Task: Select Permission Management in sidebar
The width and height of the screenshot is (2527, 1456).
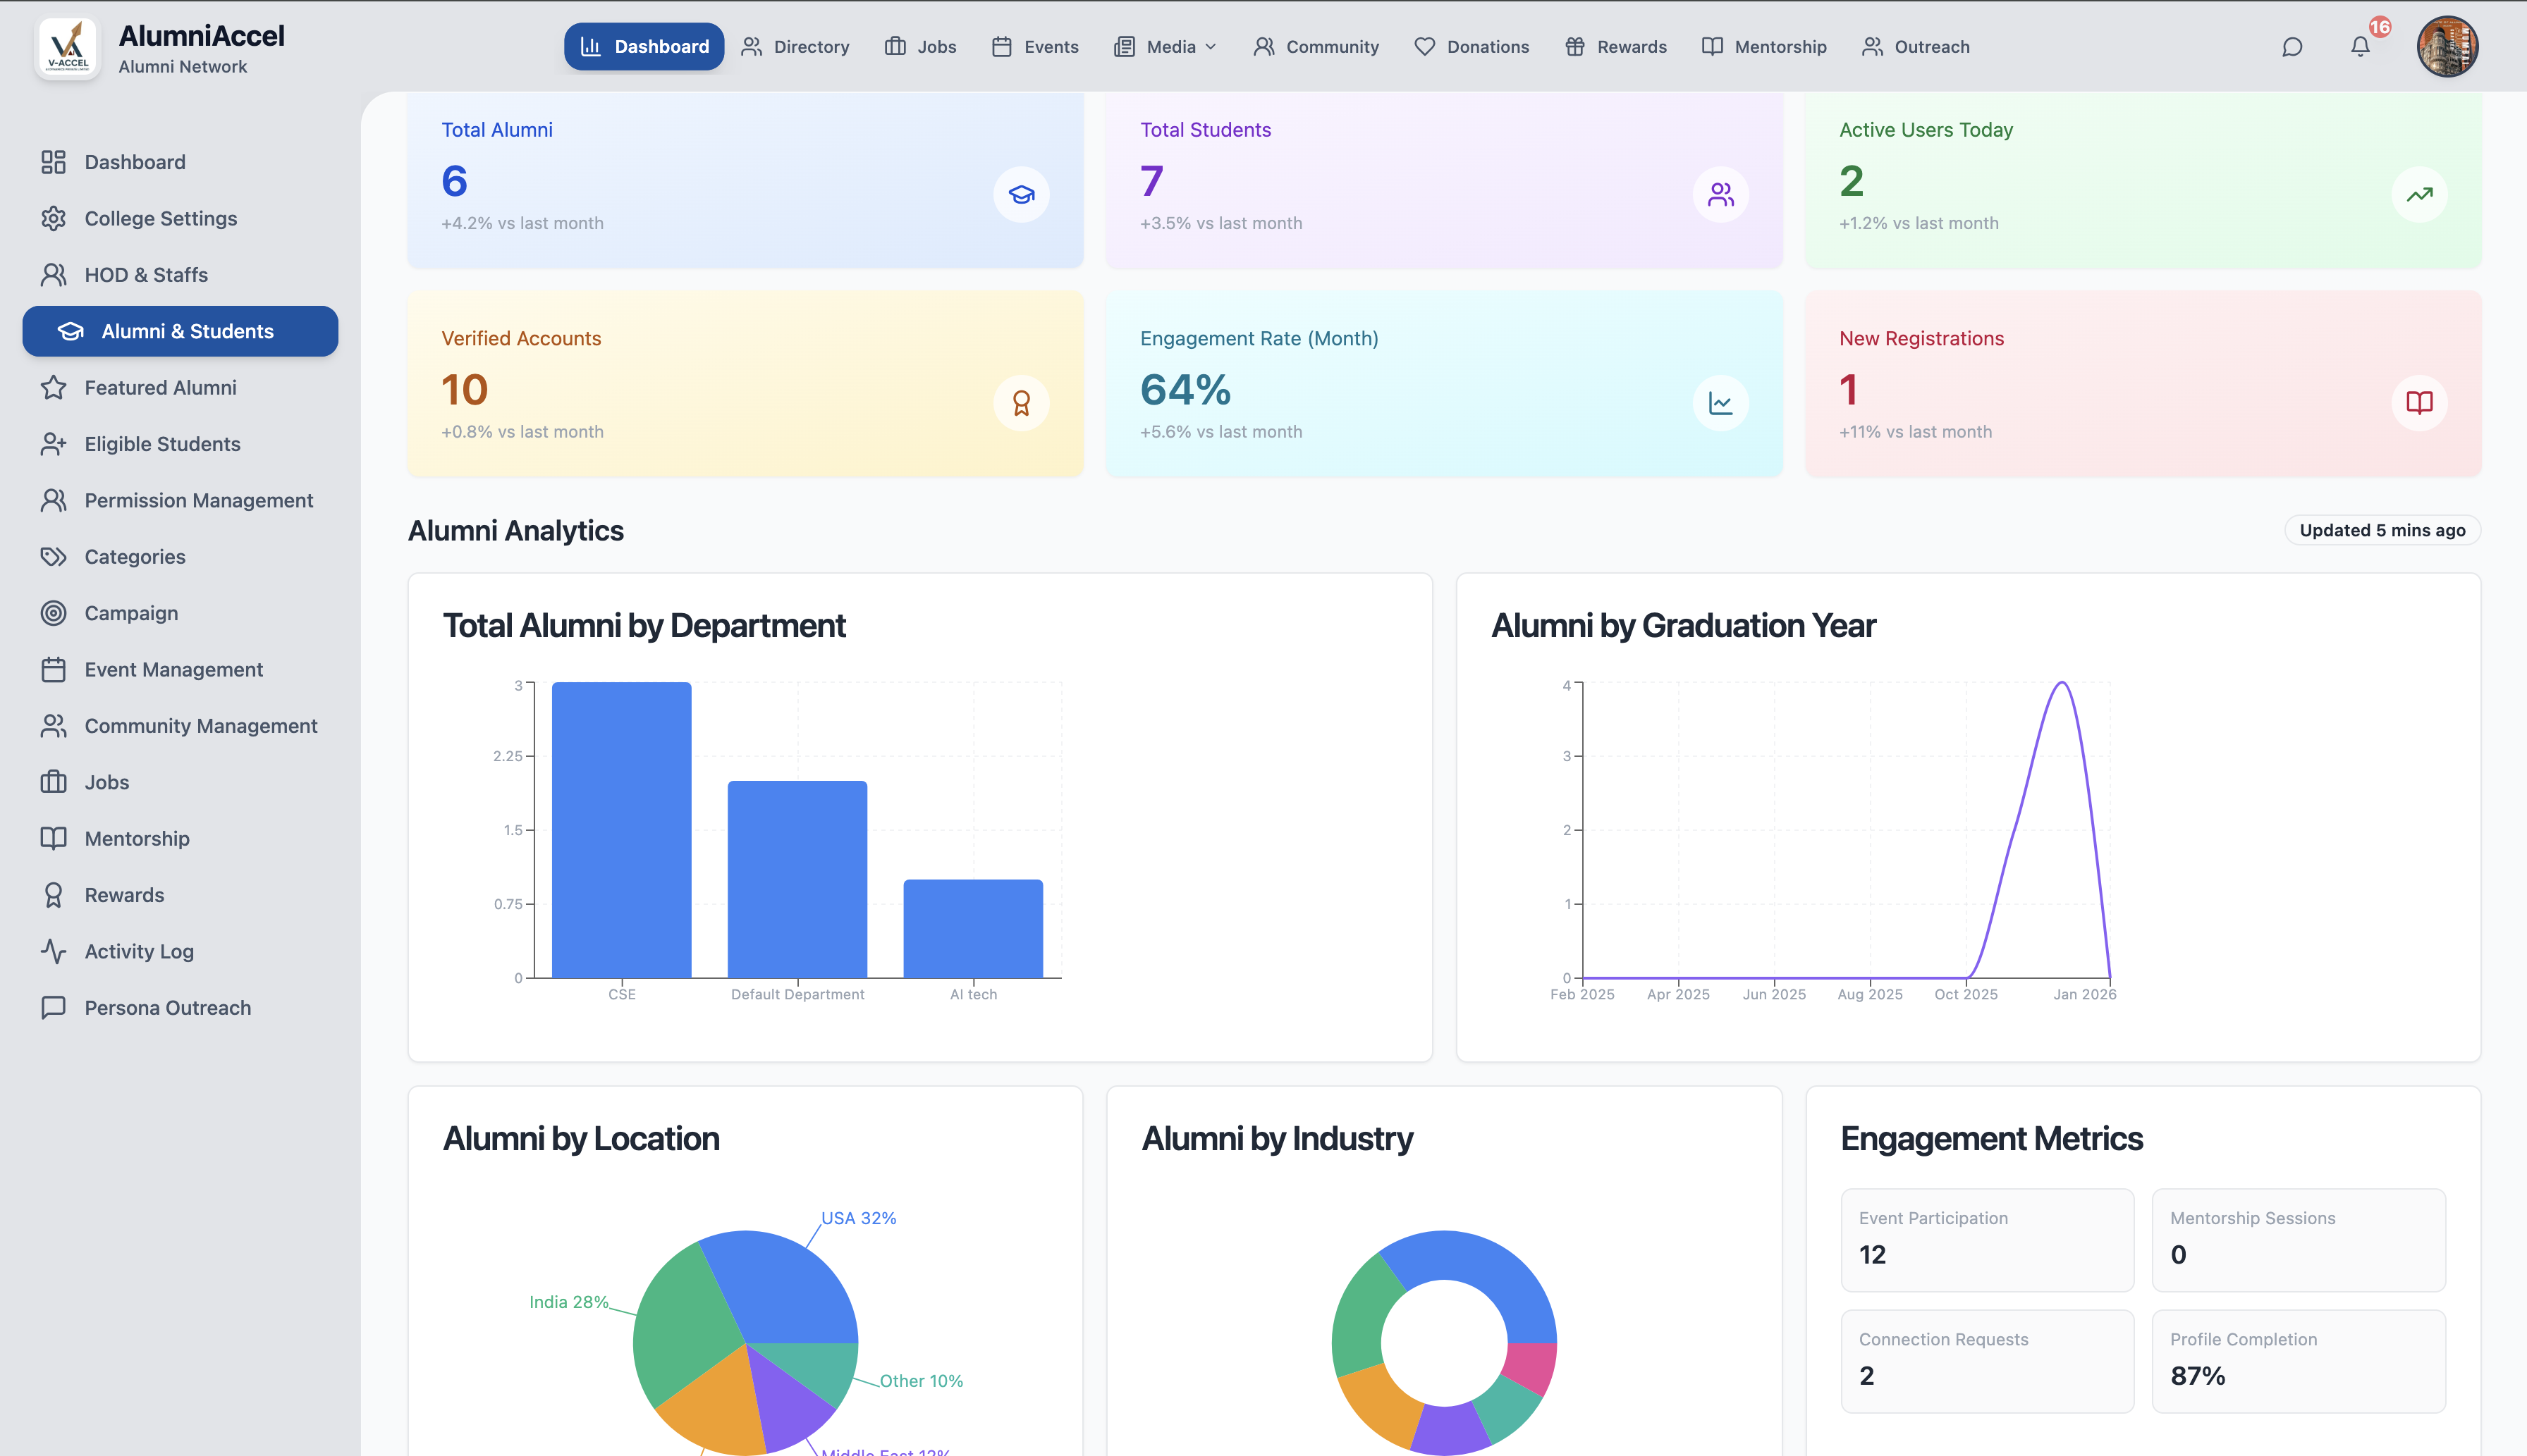Action: 198,500
